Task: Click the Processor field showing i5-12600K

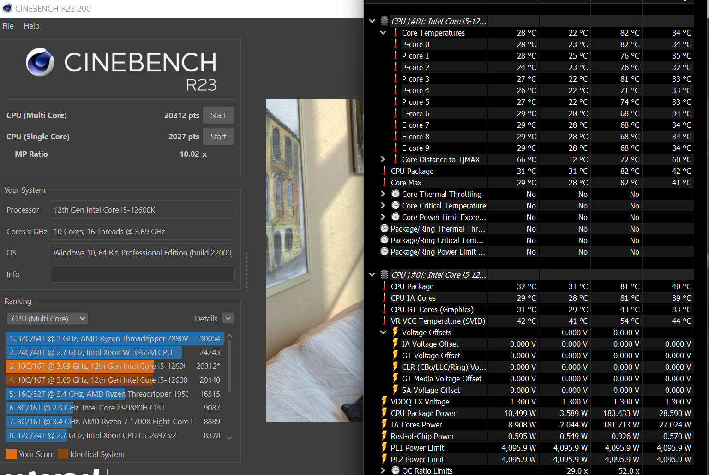Action: [x=143, y=210]
